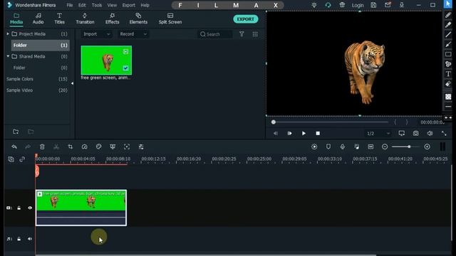The image size is (456, 256).
Task: Adjust preview volume speaker icon
Action: click(x=430, y=133)
